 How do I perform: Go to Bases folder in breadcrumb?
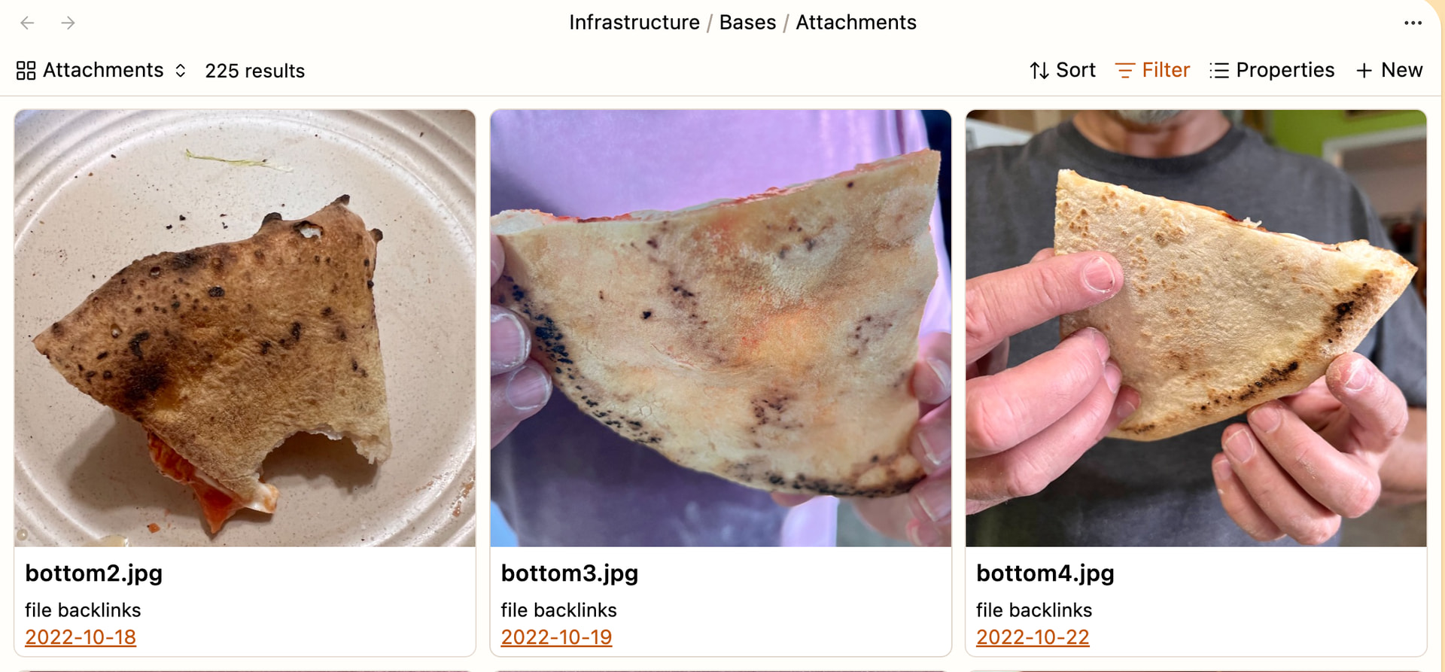tap(747, 23)
